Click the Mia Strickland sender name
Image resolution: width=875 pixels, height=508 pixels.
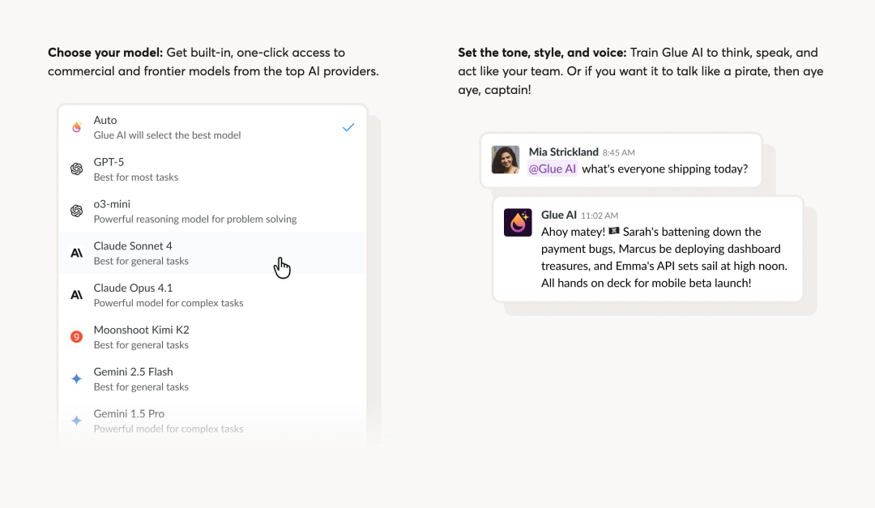563,152
